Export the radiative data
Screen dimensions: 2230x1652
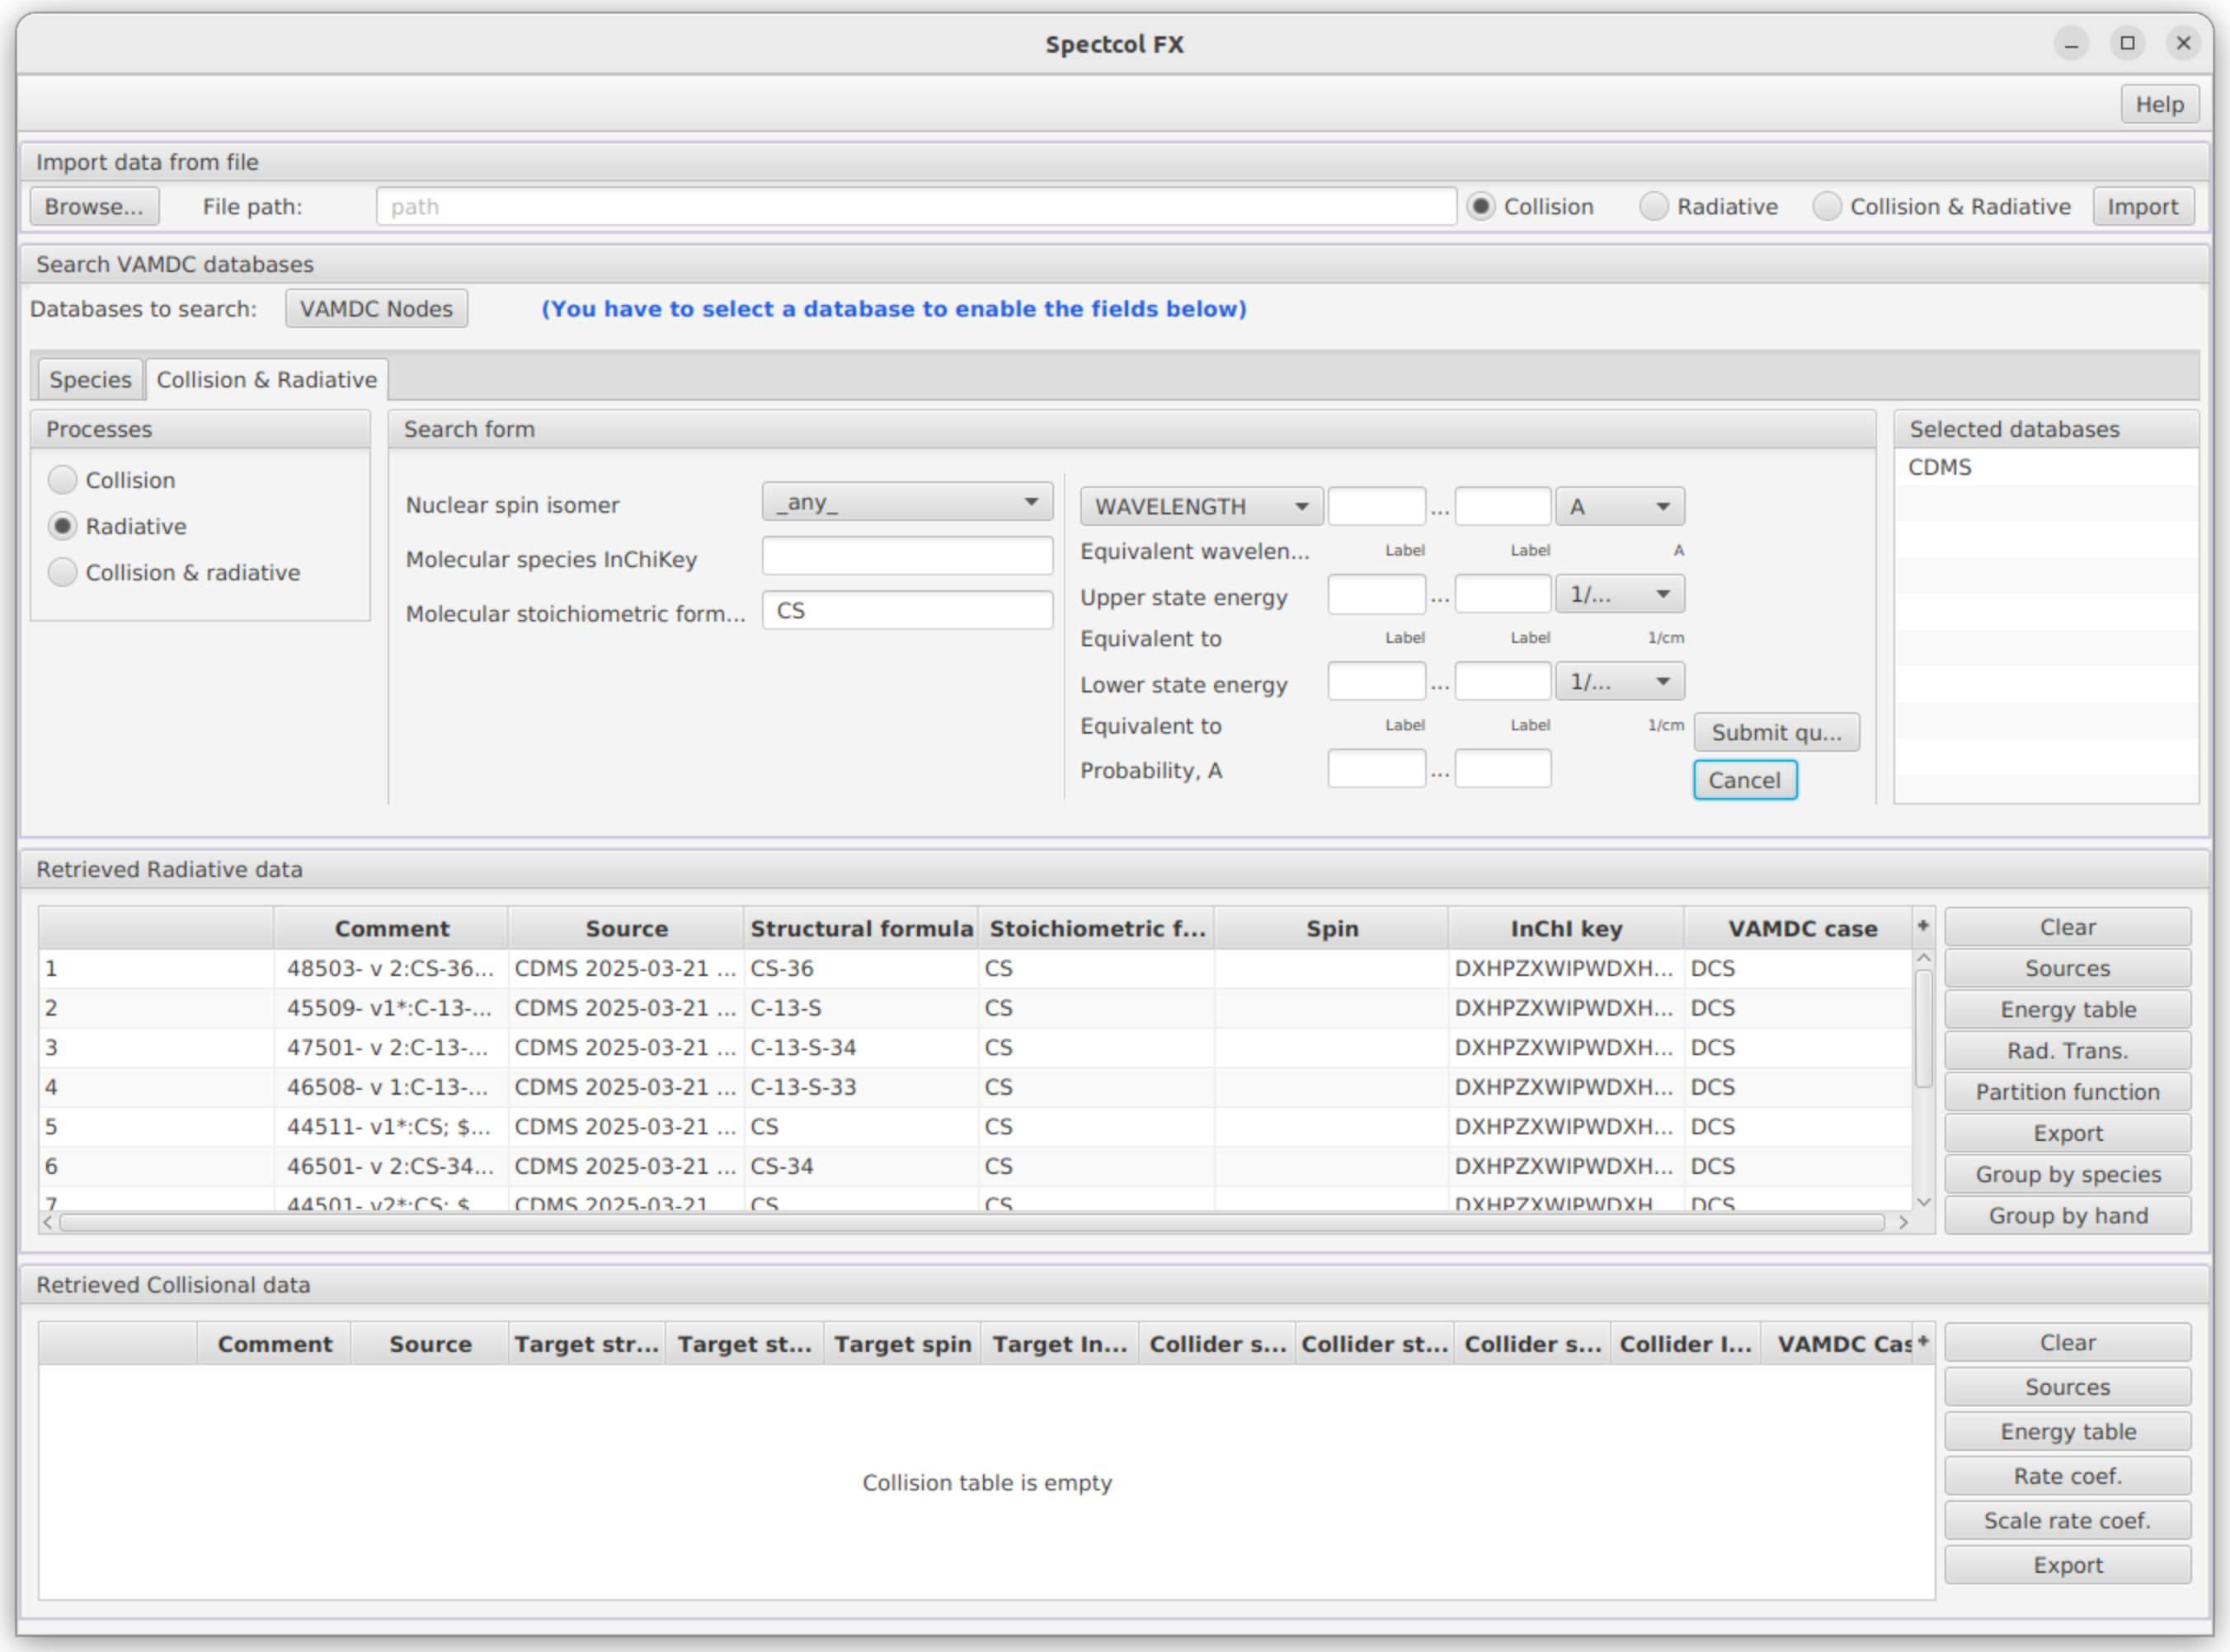click(2067, 1133)
